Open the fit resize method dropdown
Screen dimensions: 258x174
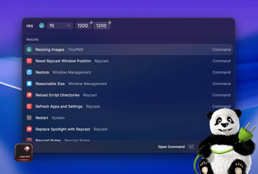click(60, 26)
